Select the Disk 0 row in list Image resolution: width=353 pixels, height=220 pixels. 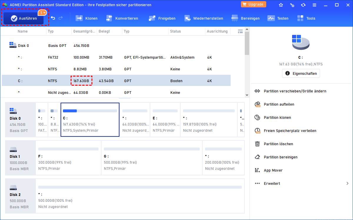(x=116, y=46)
